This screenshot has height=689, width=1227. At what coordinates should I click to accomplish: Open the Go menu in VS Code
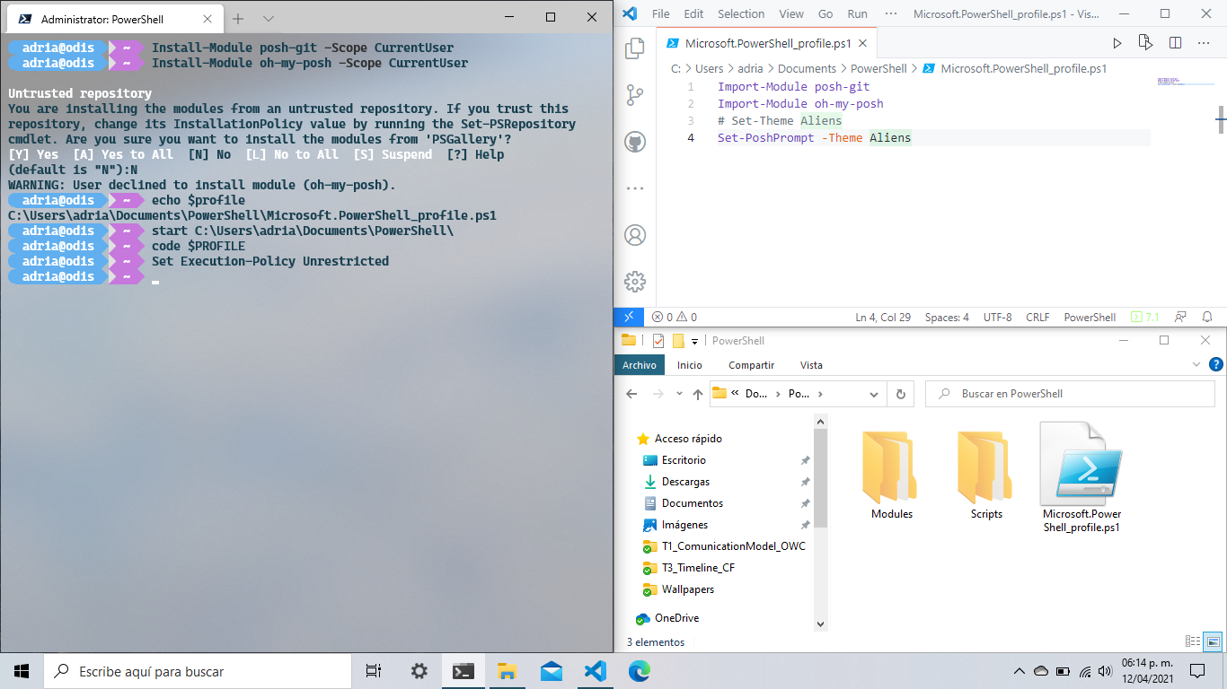tap(825, 13)
